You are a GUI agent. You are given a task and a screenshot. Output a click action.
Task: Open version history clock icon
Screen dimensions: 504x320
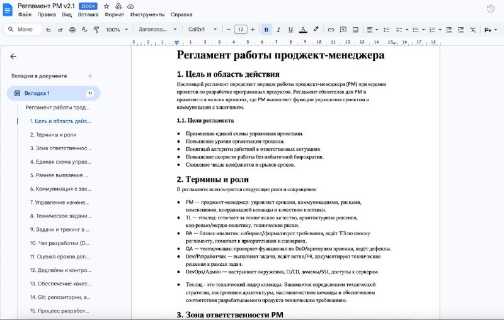pos(491,8)
